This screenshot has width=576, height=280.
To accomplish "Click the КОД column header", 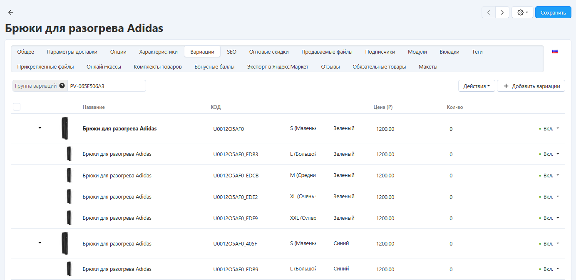I will pos(216,107).
